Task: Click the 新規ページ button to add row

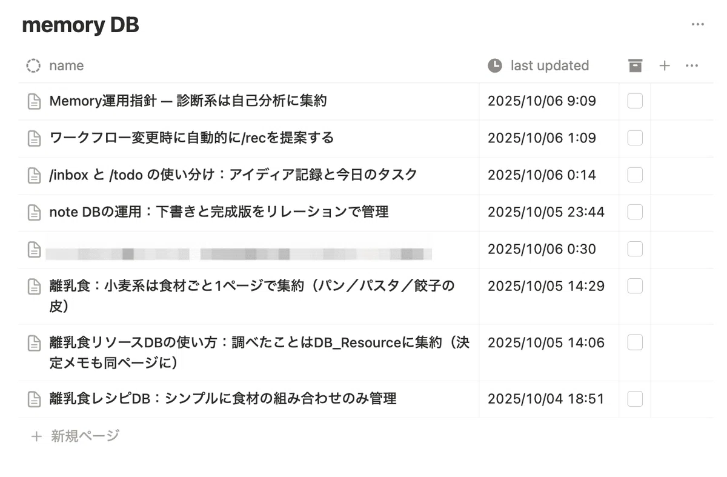Action: click(75, 436)
